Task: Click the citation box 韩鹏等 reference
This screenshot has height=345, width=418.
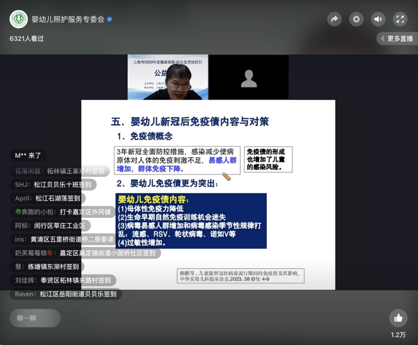Action: point(240,276)
